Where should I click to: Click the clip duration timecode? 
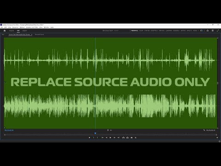[x=210, y=130]
